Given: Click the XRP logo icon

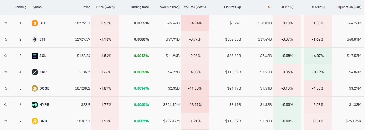Looking at the screenshot, I should pos(35,72).
